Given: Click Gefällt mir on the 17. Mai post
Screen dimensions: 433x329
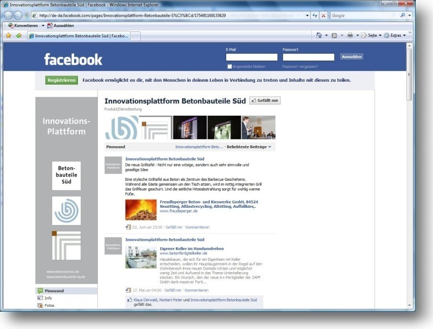Looking at the screenshot, I should 173,290.
